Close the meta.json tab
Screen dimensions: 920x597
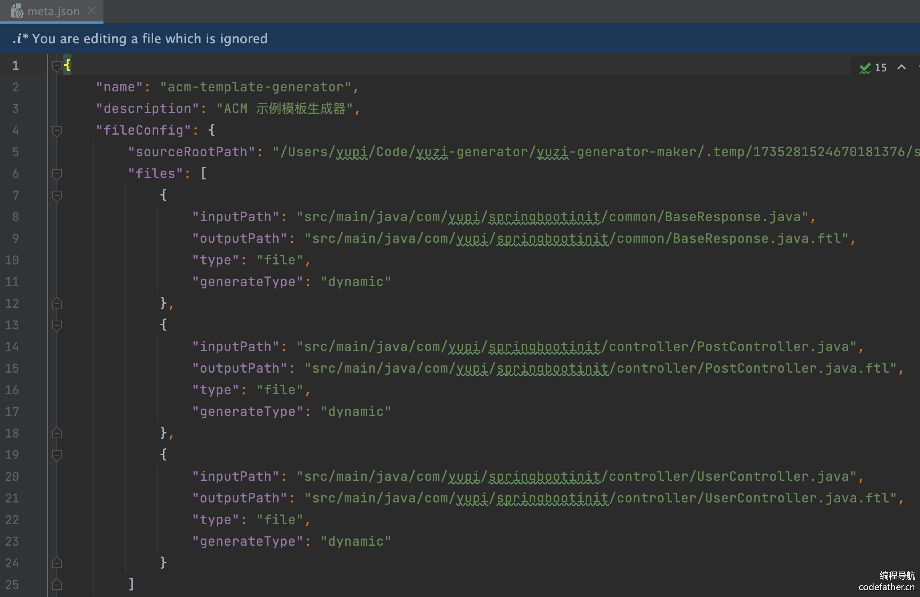pos(92,11)
